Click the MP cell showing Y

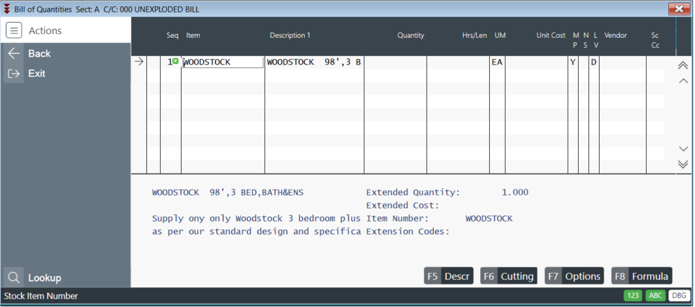(573, 62)
